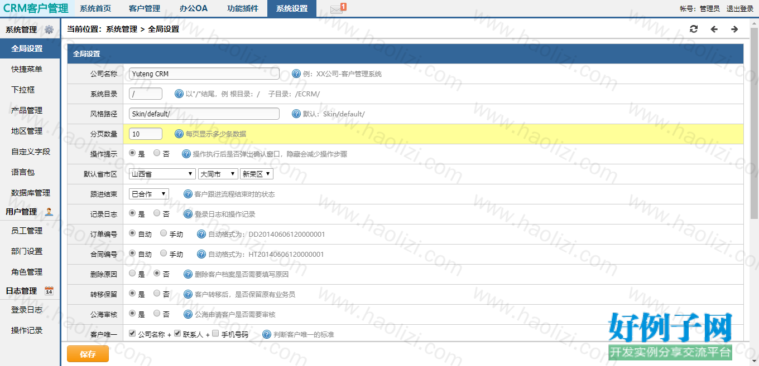Screen dimensions: 759x366
Task: Open 系统首页 in top navigation
Action: tap(95, 8)
